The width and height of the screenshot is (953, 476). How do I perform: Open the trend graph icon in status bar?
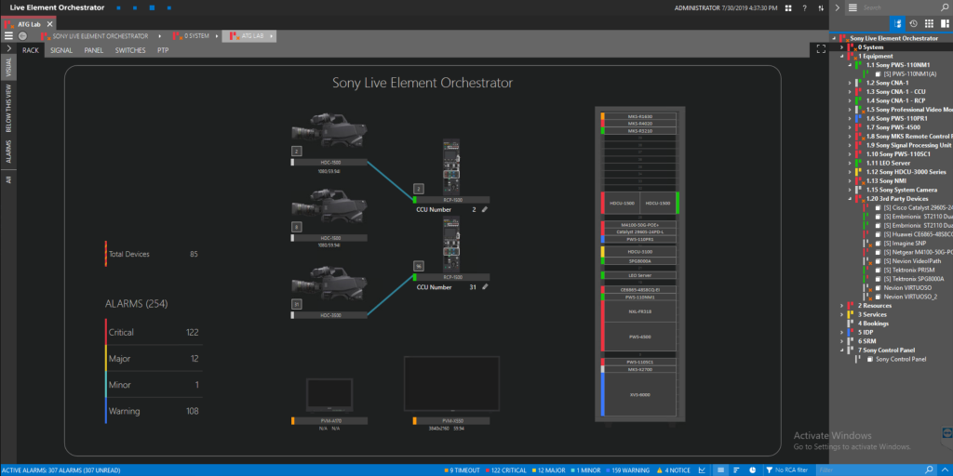(x=704, y=469)
